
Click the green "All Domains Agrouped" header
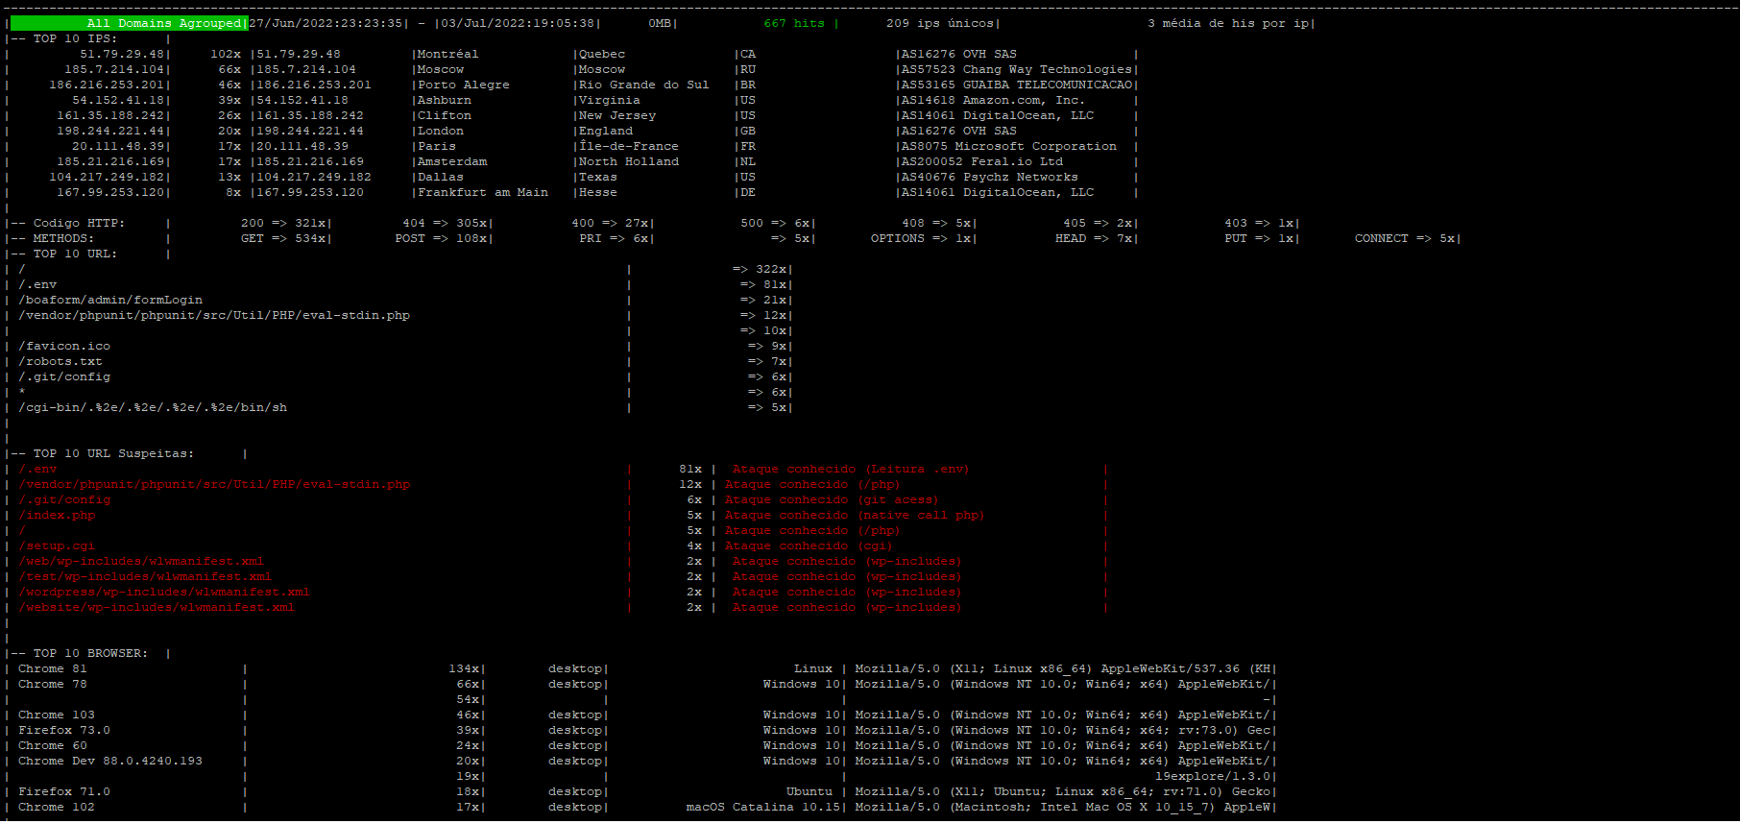[128, 23]
